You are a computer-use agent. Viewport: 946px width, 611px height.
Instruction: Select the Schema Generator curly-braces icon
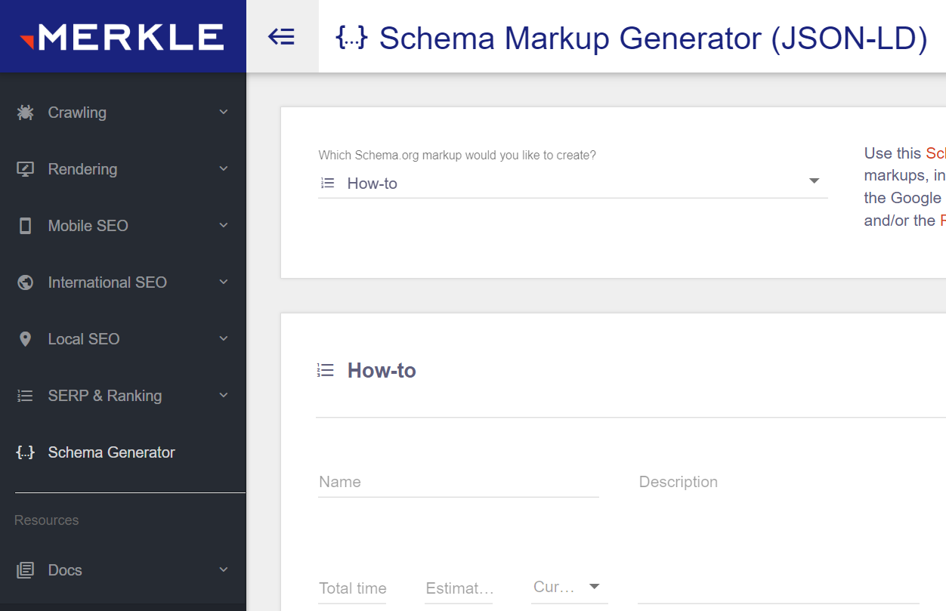25,452
